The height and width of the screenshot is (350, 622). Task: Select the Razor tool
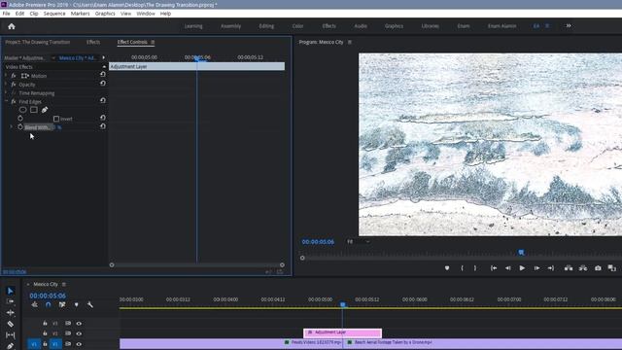(x=11, y=324)
